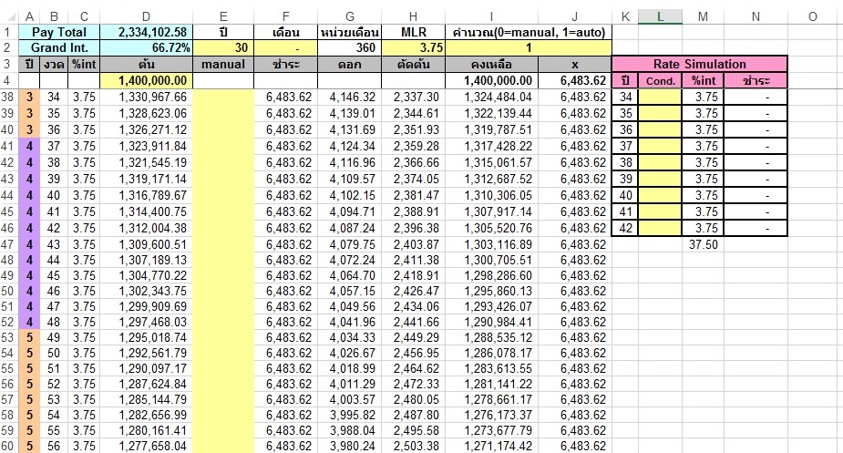Click principal cut cell 2,337.30

point(414,97)
